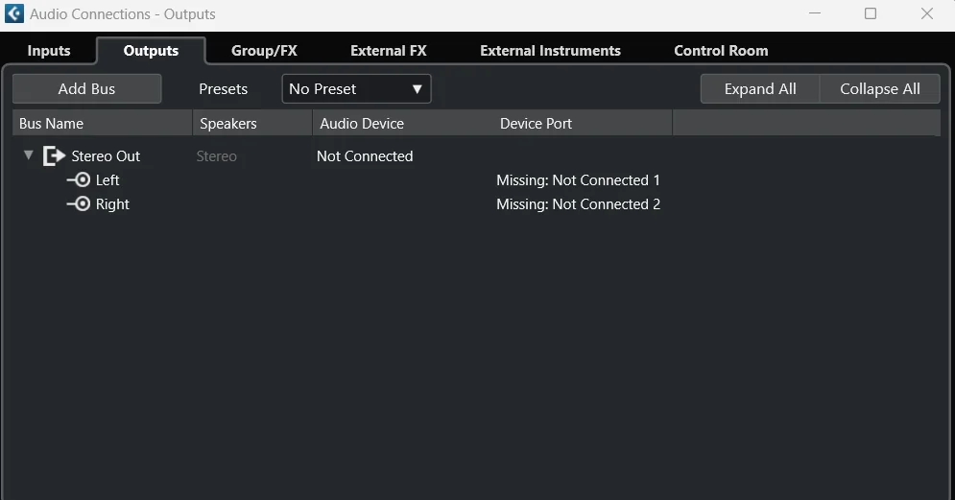Open the External FX tab
This screenshot has width=955, height=500.
click(x=389, y=51)
